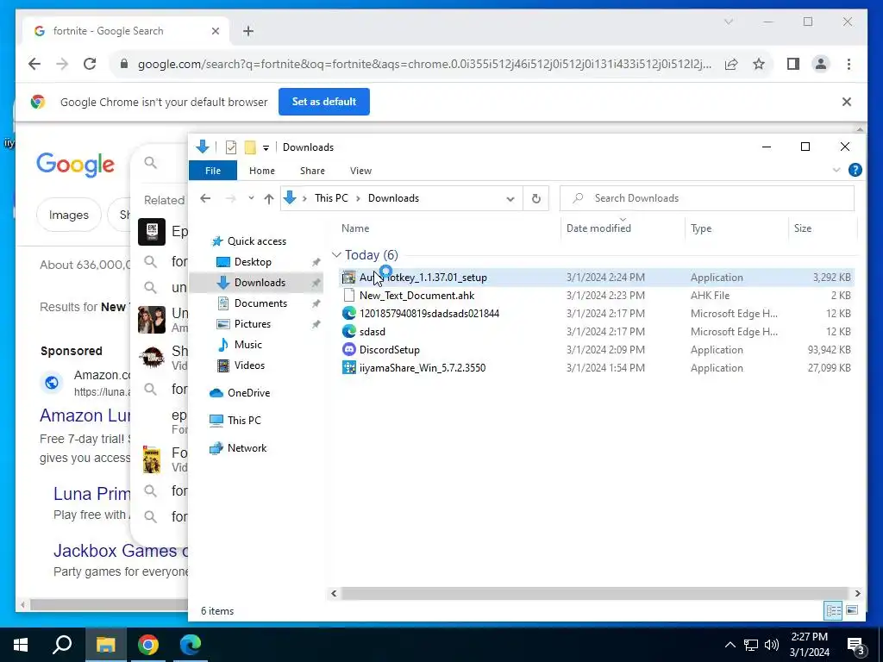The image size is (883, 662).
Task: Click New folder icon in quick access toolbar
Action: [250, 147]
